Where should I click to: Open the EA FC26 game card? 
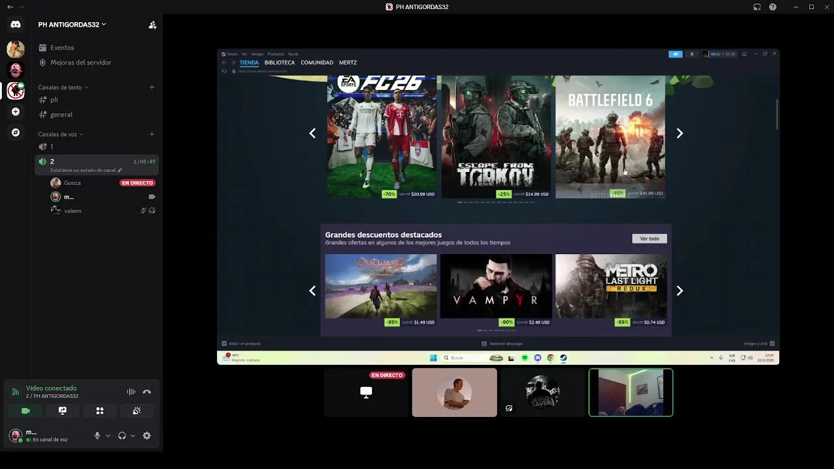click(382, 137)
